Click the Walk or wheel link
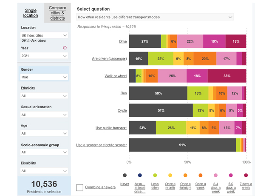This screenshot has height=196, width=255. coord(116,76)
